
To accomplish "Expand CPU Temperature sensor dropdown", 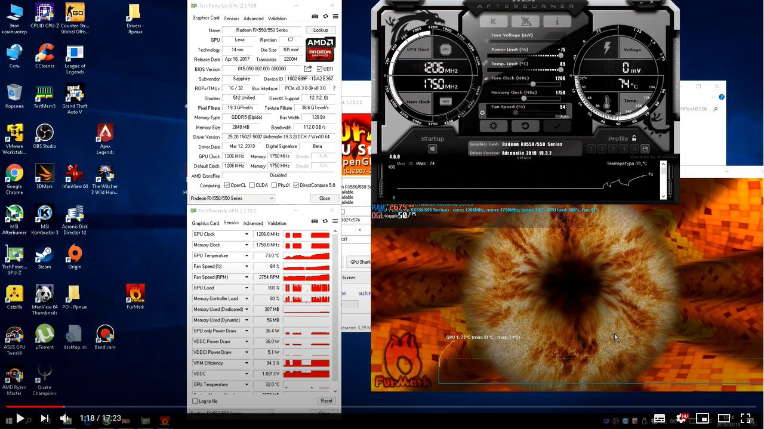I will (x=247, y=385).
